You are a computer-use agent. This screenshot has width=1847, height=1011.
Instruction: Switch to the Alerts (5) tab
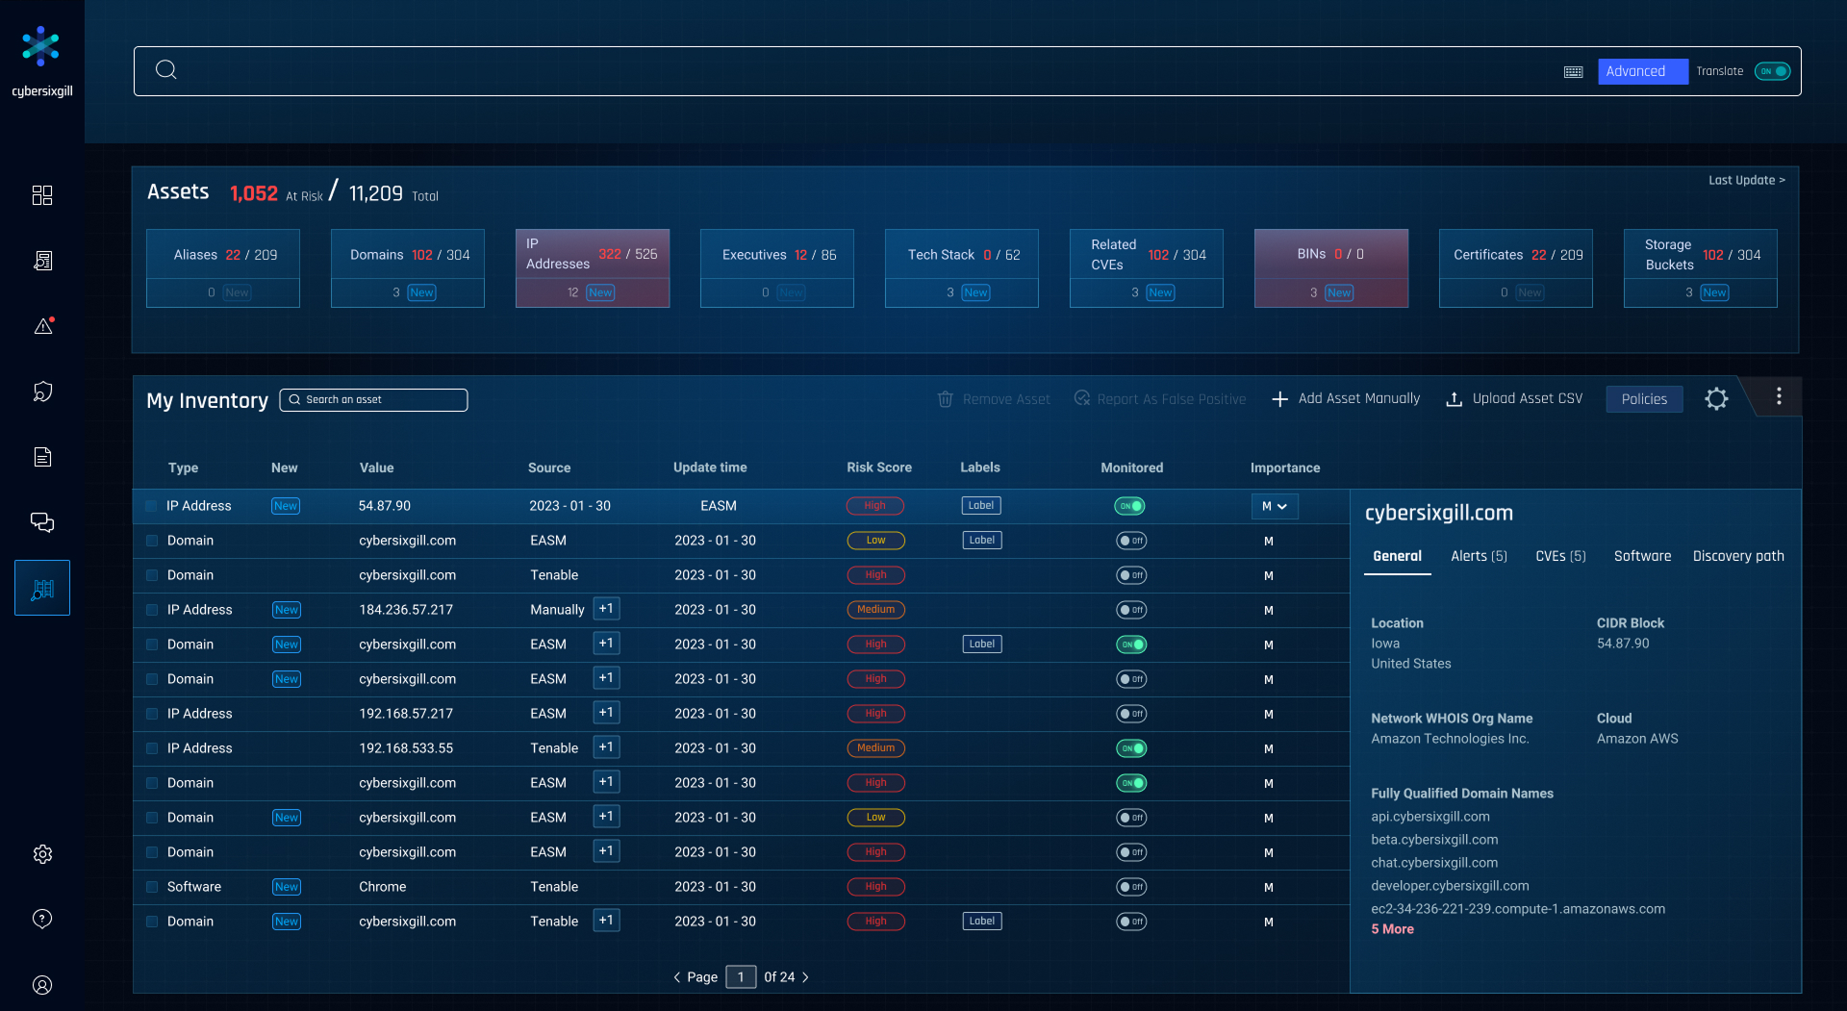(1479, 556)
